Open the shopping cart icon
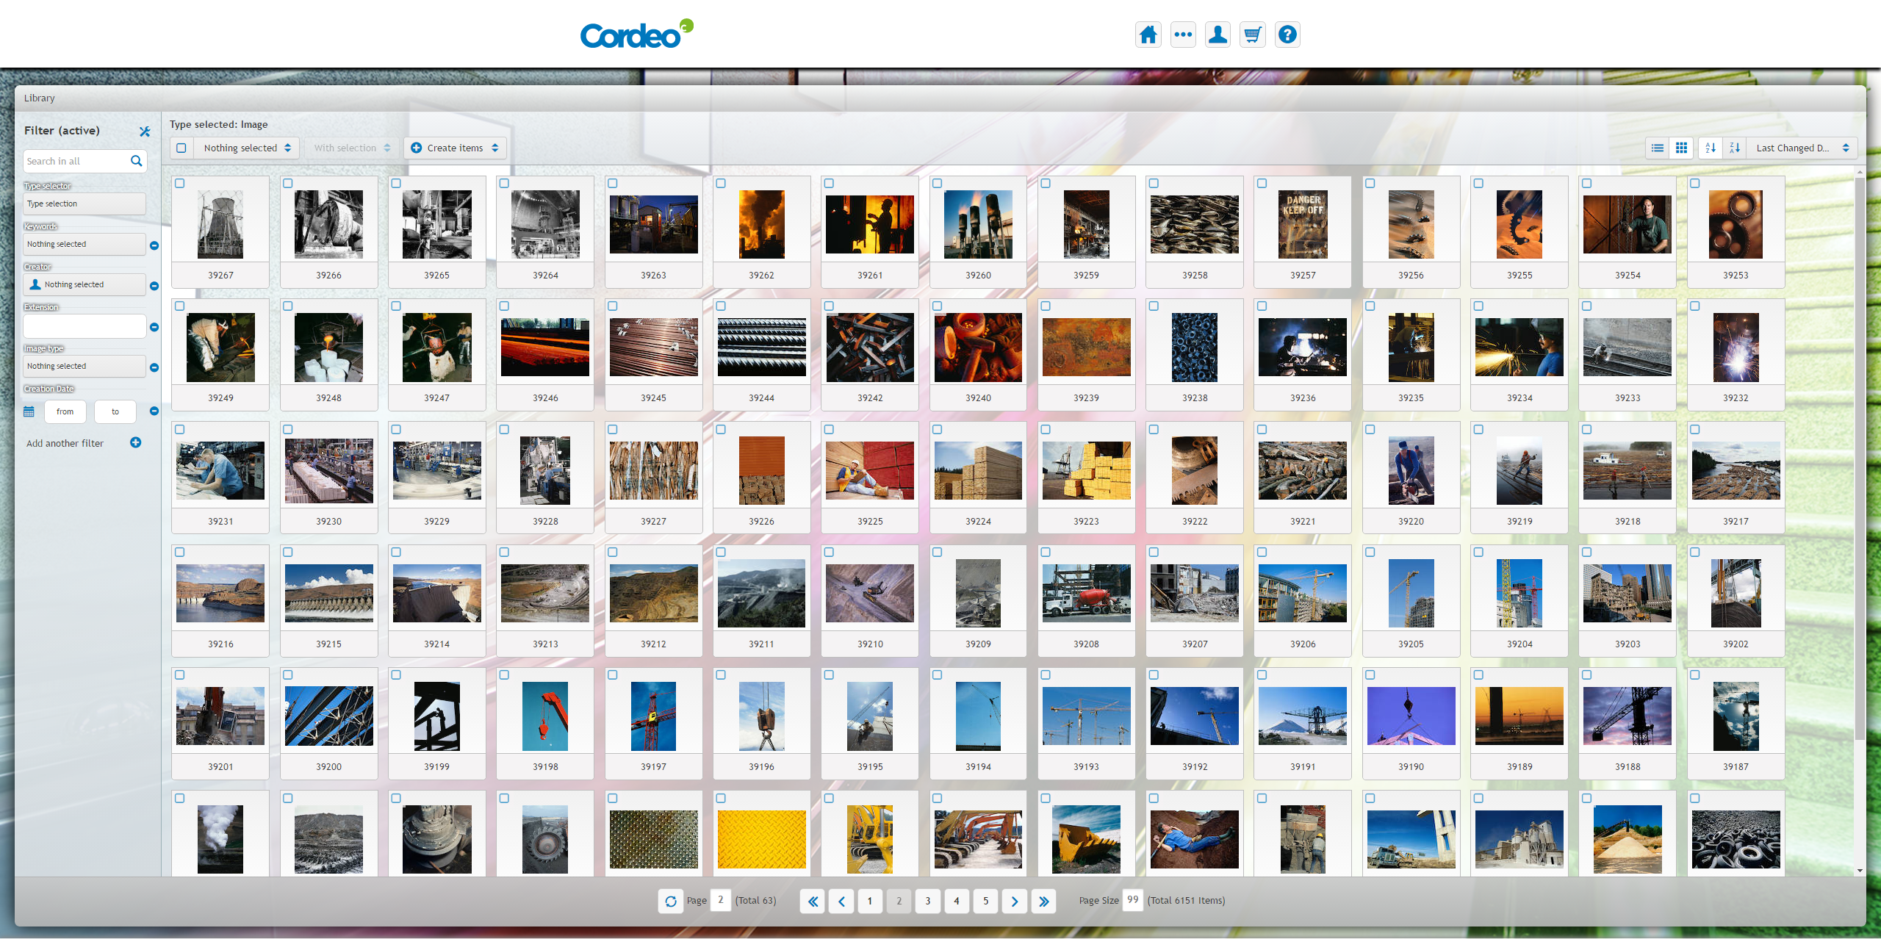This screenshot has width=1881, height=939. [1252, 35]
